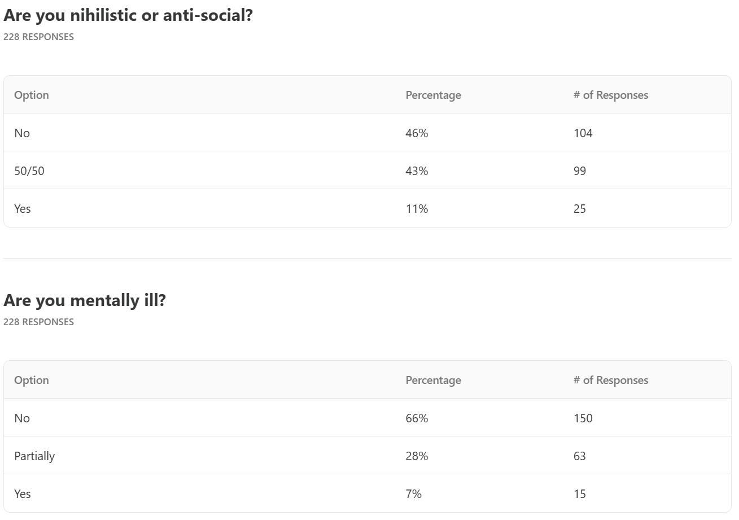Click the 150 responses count cell

pos(583,418)
